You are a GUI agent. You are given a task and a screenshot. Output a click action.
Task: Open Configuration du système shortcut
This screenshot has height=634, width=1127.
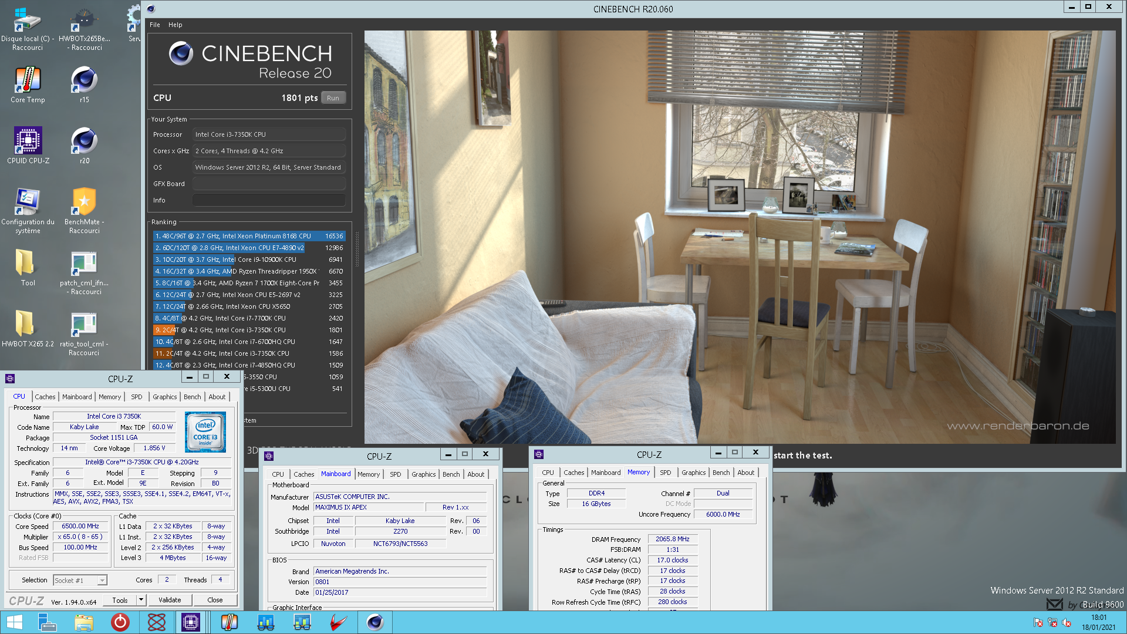[x=28, y=211]
